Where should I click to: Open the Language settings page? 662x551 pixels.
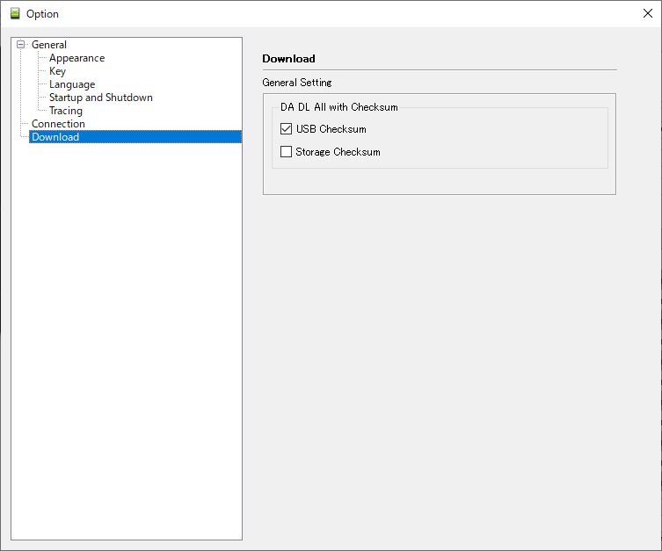(72, 84)
